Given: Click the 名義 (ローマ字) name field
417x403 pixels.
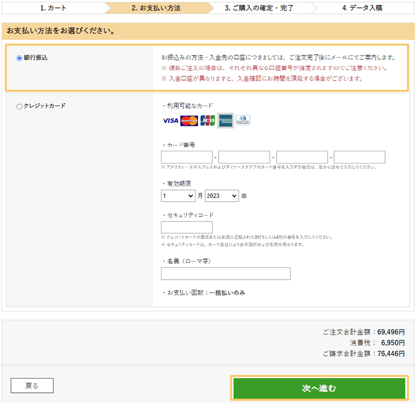Looking at the screenshot, I should click(x=226, y=273).
